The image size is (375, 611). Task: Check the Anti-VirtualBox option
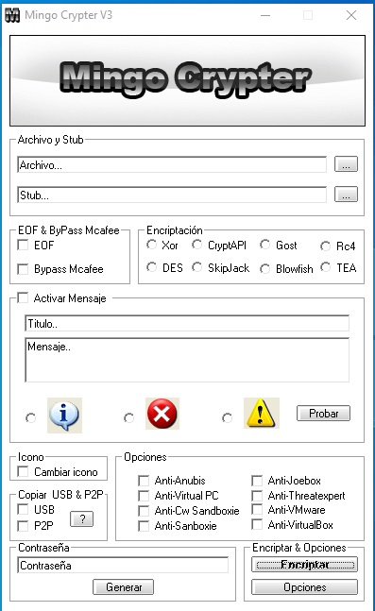(x=257, y=524)
